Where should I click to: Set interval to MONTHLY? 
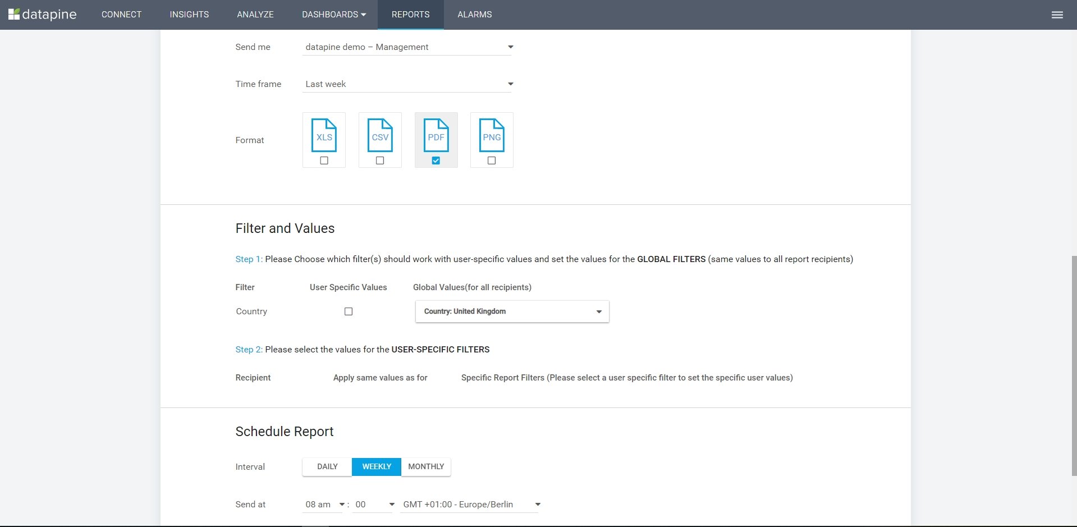426,467
